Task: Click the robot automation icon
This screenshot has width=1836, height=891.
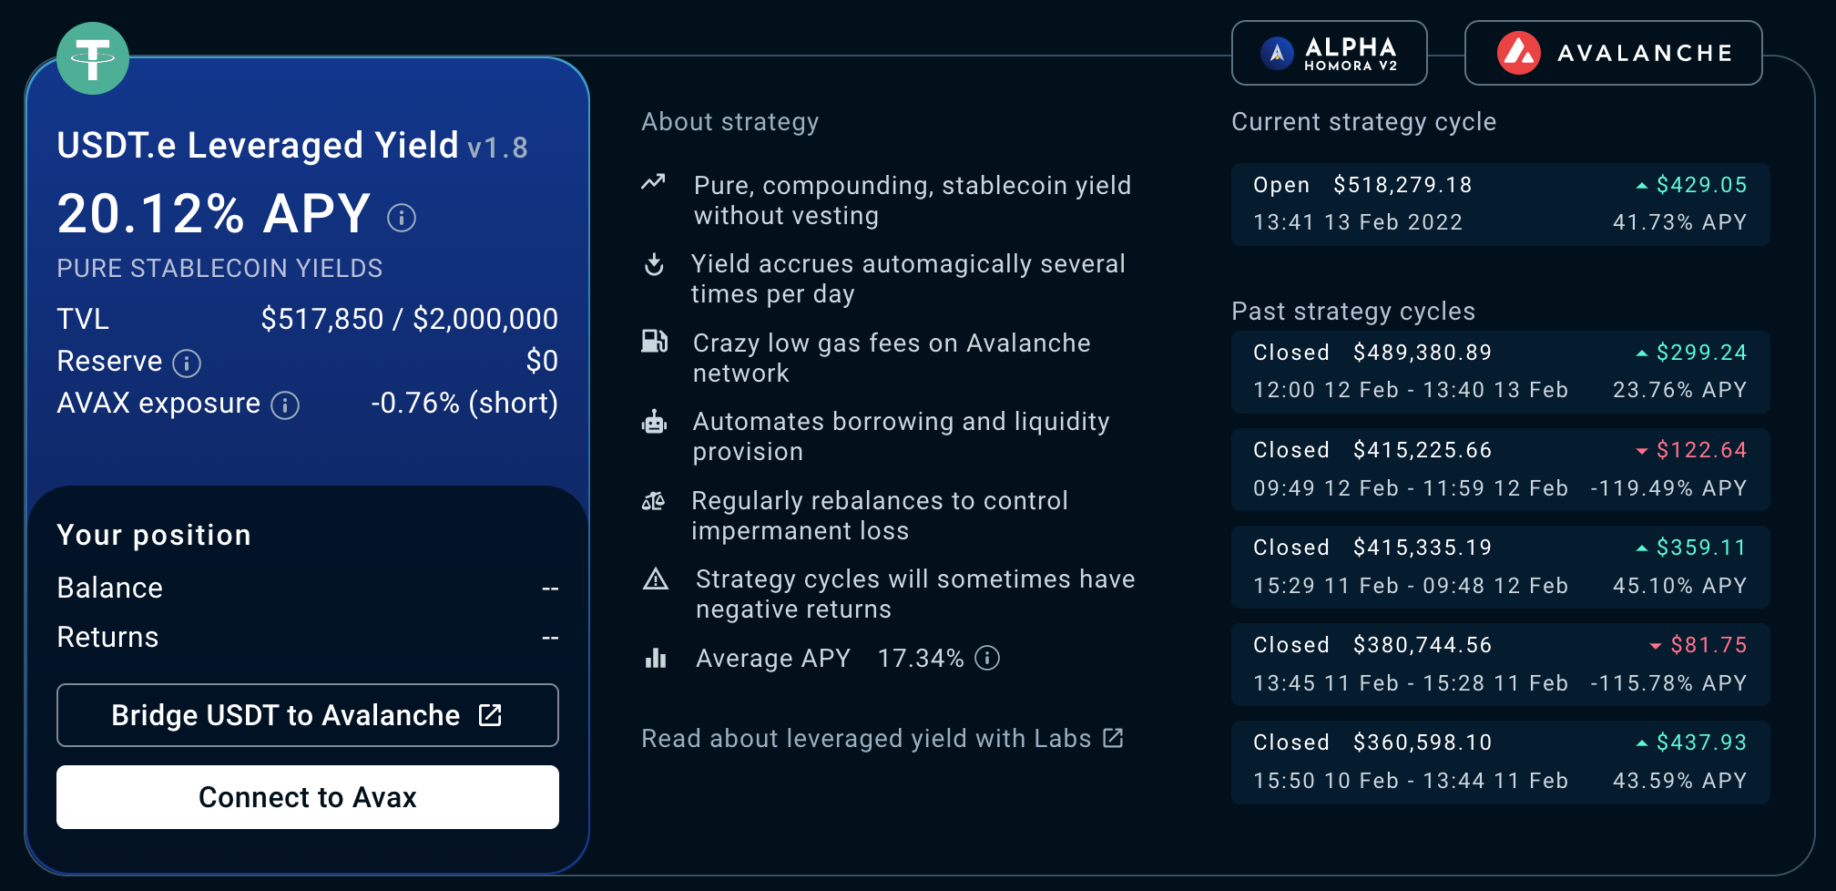Action: [x=654, y=422]
